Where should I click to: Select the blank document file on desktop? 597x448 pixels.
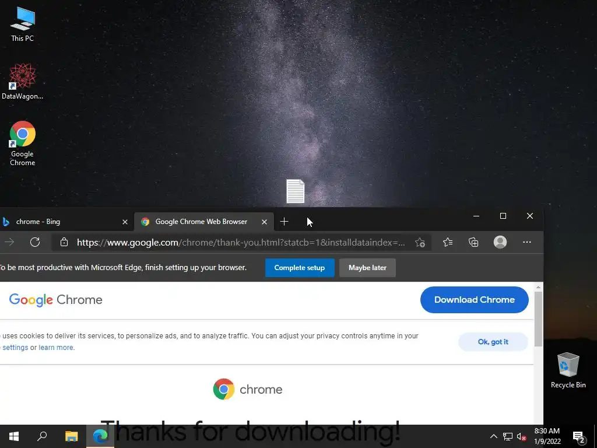(x=296, y=191)
